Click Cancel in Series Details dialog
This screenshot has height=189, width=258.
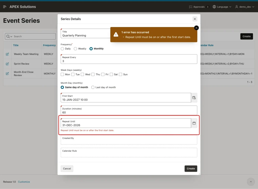point(67,169)
